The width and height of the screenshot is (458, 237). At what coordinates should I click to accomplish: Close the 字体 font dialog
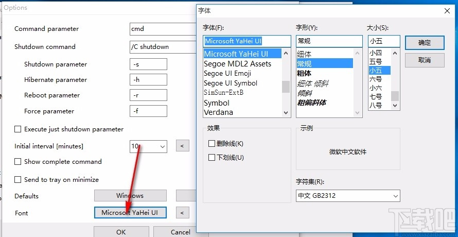tap(447, 11)
